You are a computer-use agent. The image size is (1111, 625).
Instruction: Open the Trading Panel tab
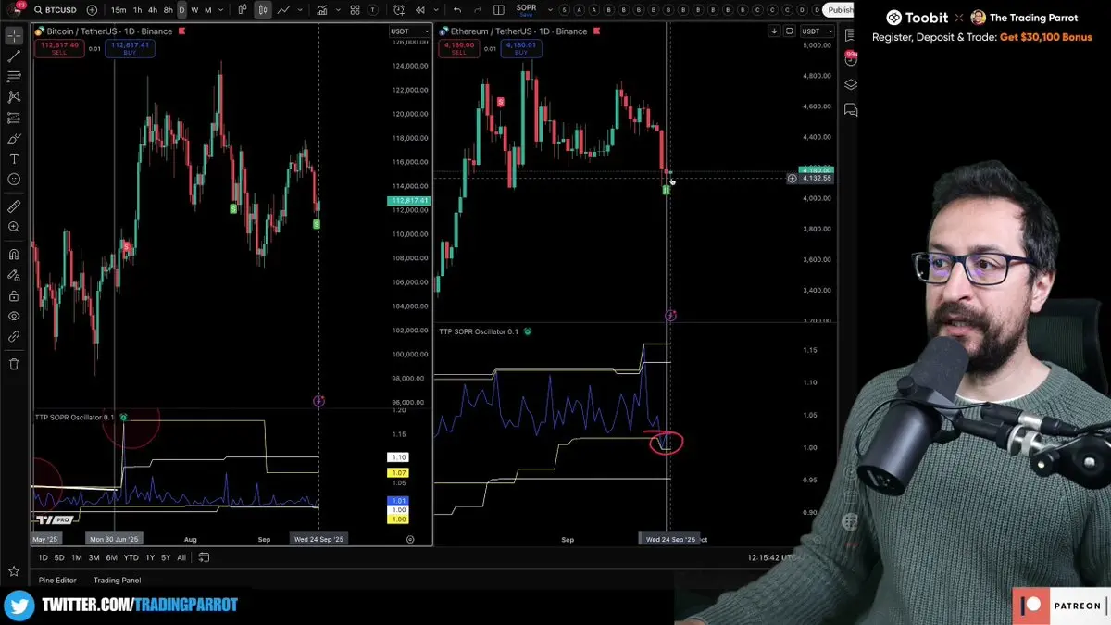(117, 581)
